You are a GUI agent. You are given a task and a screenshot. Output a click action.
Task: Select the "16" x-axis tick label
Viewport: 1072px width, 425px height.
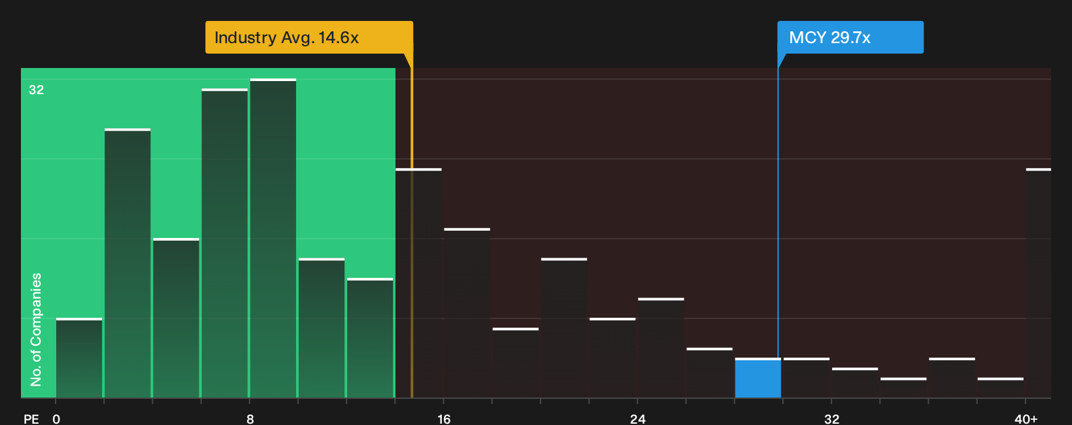(x=444, y=418)
